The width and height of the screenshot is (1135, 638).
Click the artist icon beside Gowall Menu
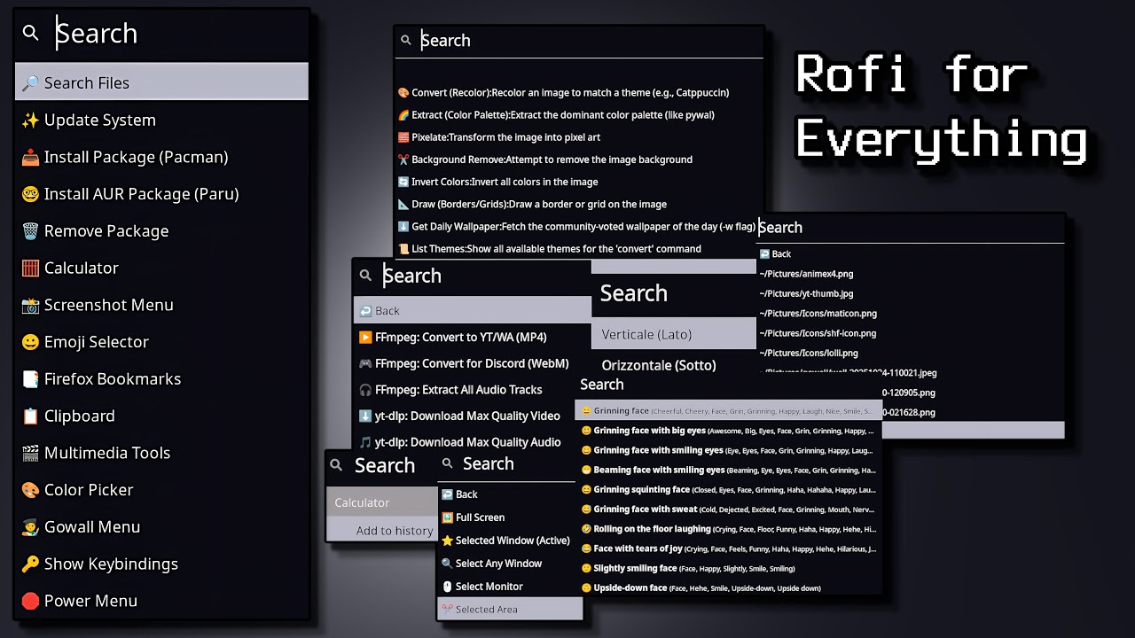point(30,527)
